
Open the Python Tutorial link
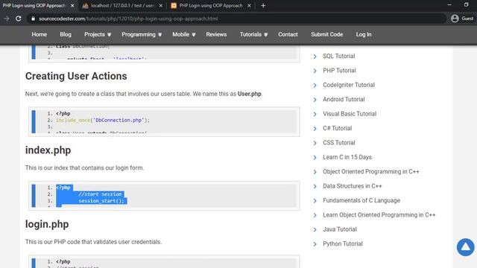pos(343,243)
